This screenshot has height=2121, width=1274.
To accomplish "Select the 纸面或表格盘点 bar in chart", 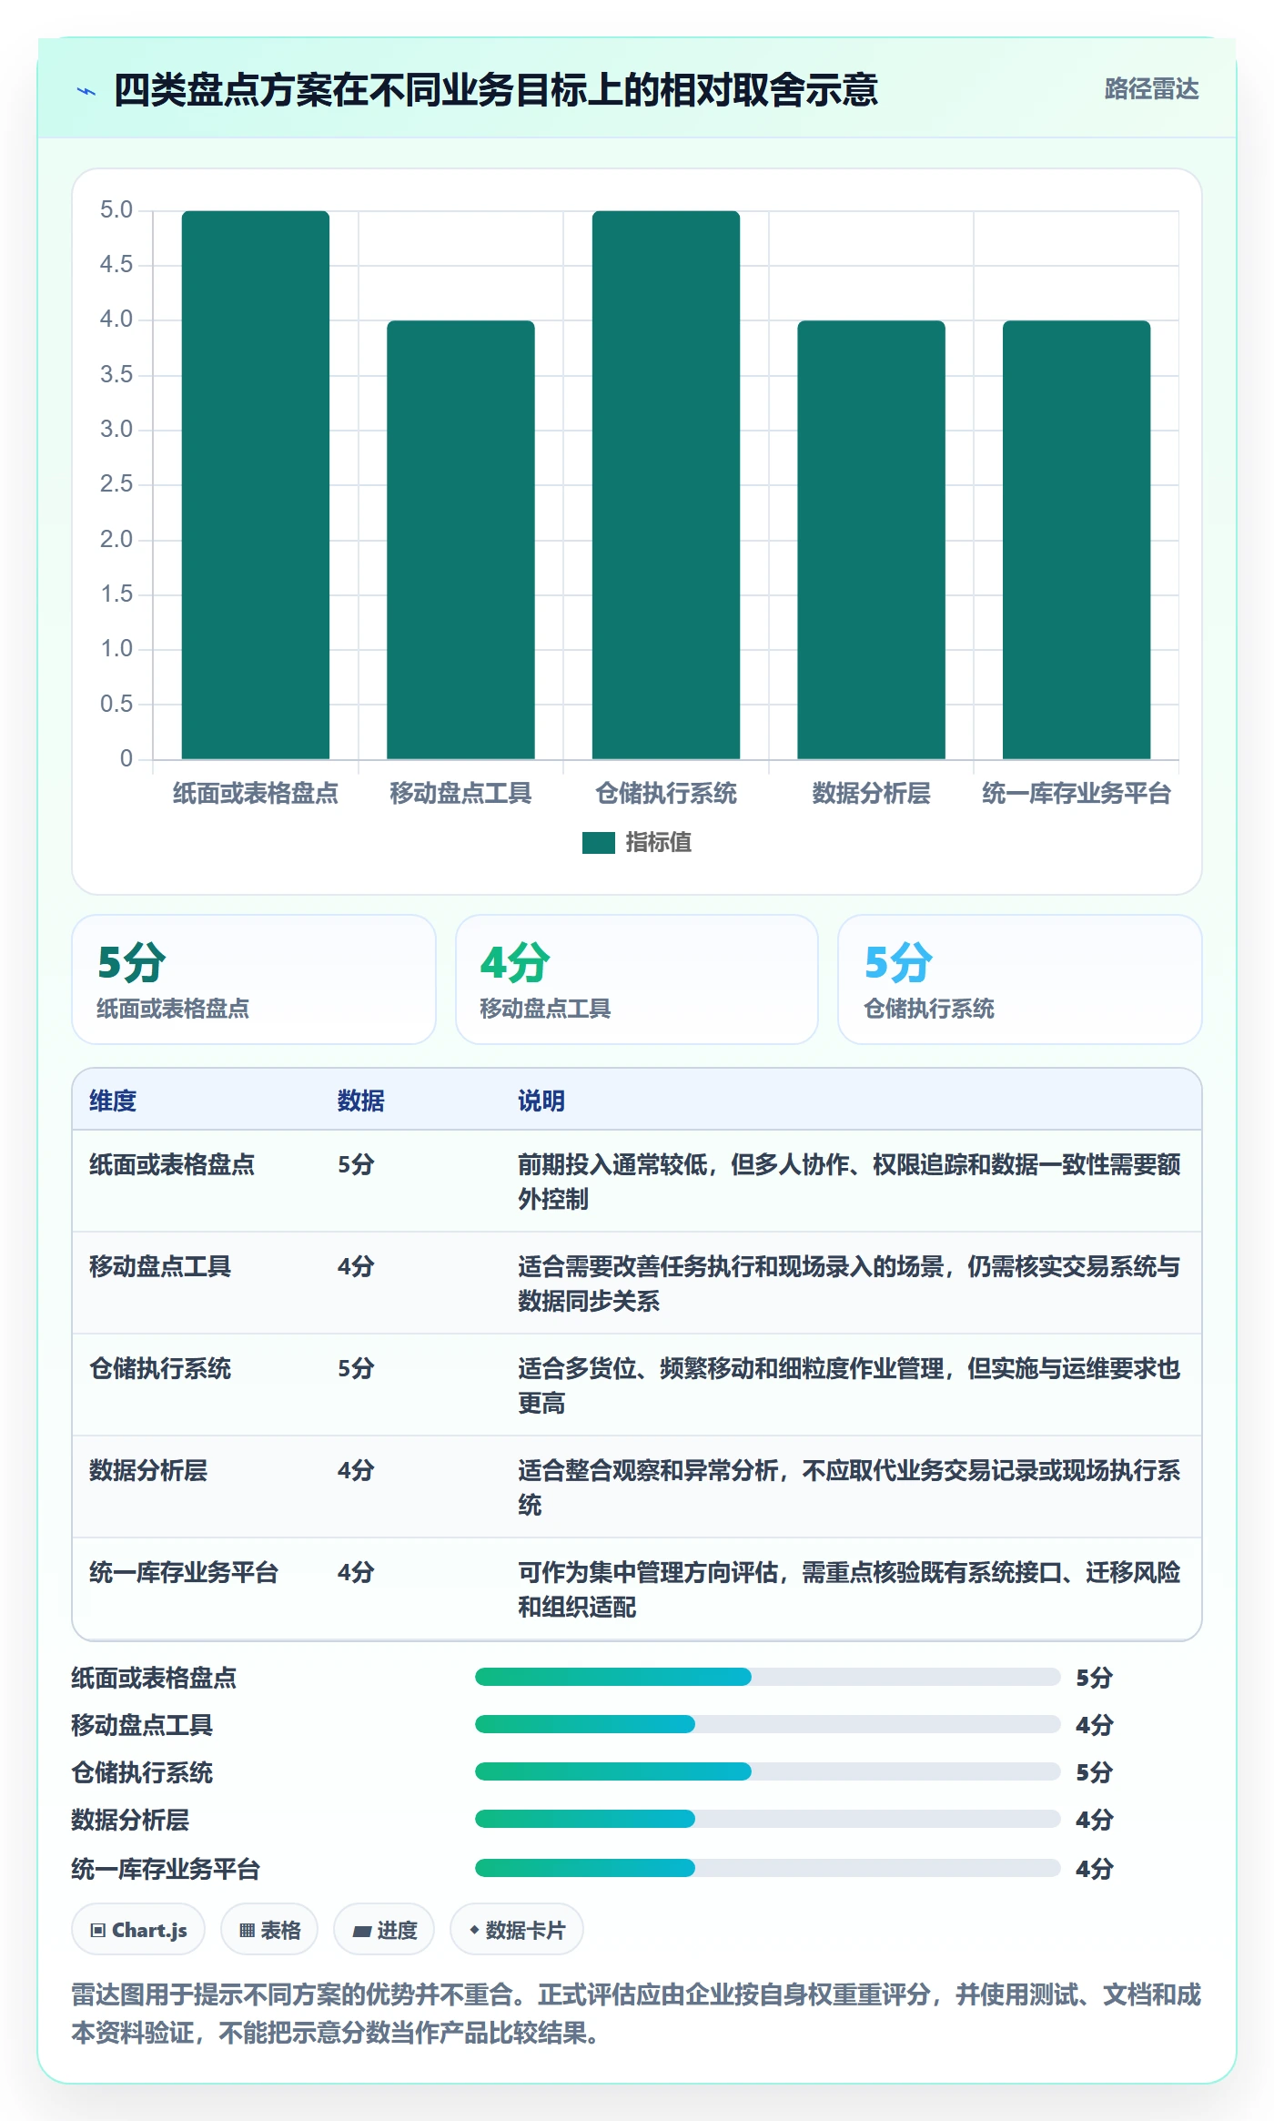I will coord(256,484).
